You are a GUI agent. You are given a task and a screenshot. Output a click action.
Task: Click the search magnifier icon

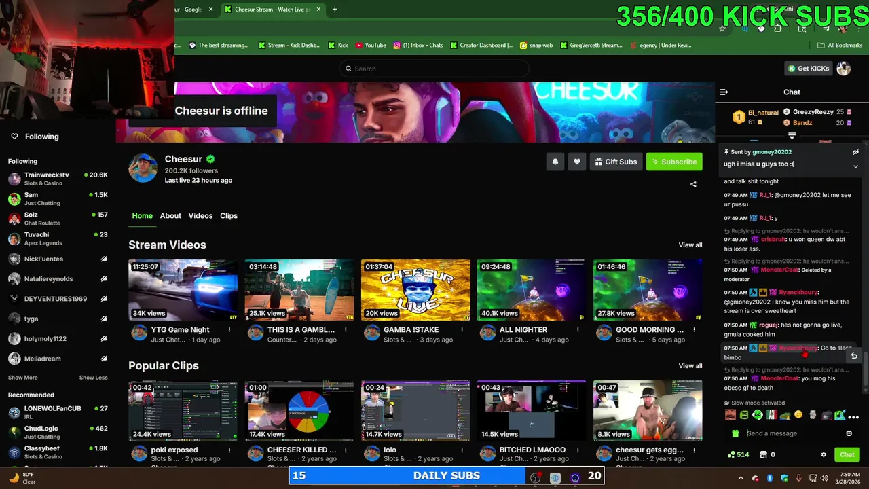pyautogui.click(x=348, y=69)
